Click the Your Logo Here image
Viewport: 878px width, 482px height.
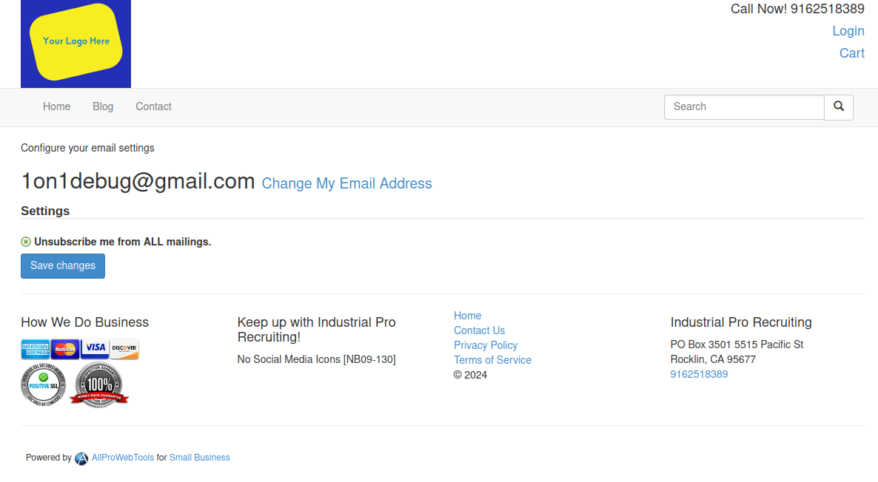point(76,44)
